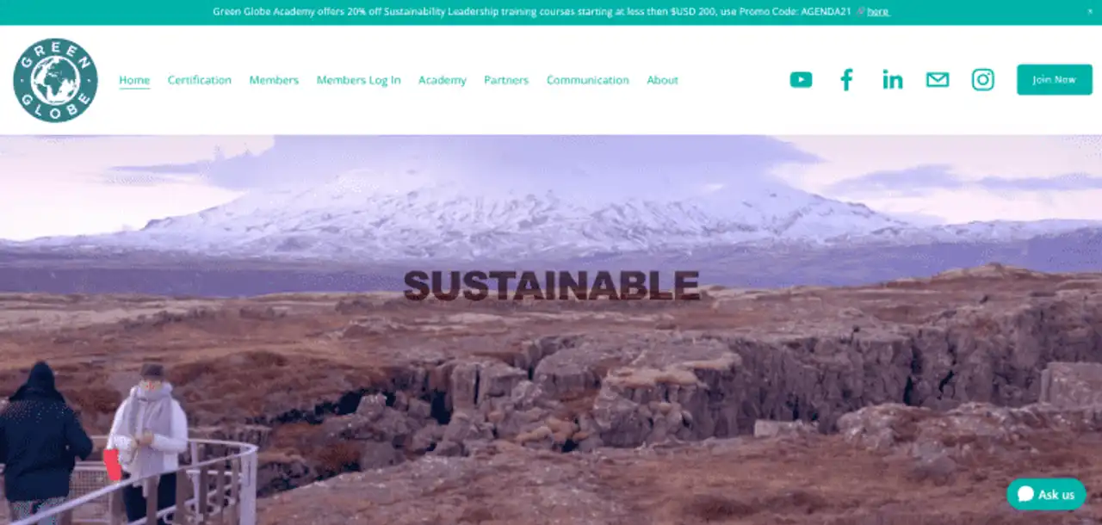Open the Ask us chat bubble
Viewport: 1102px width, 525px height.
(1046, 494)
